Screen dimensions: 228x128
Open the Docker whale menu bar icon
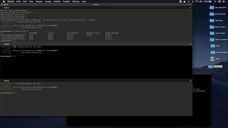pos(185,1)
